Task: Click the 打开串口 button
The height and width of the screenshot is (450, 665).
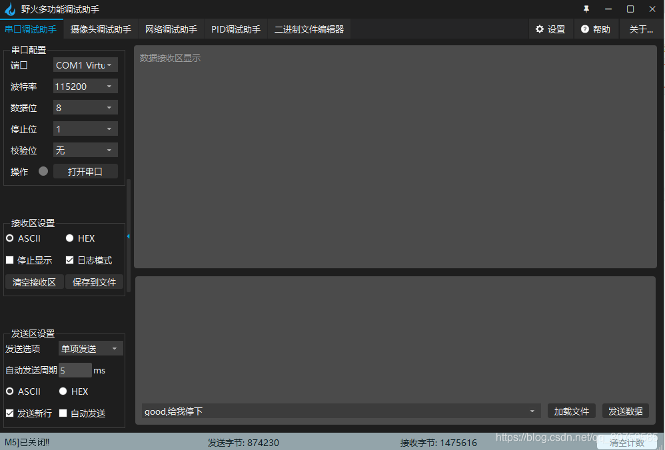Action: click(x=85, y=171)
